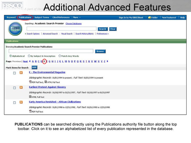Open New Features! link
This screenshot has height=143, width=191.
tap(169, 18)
